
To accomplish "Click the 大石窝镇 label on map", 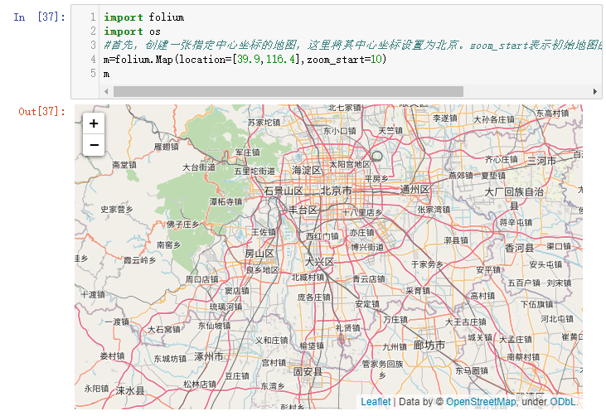I will pyautogui.click(x=164, y=330).
